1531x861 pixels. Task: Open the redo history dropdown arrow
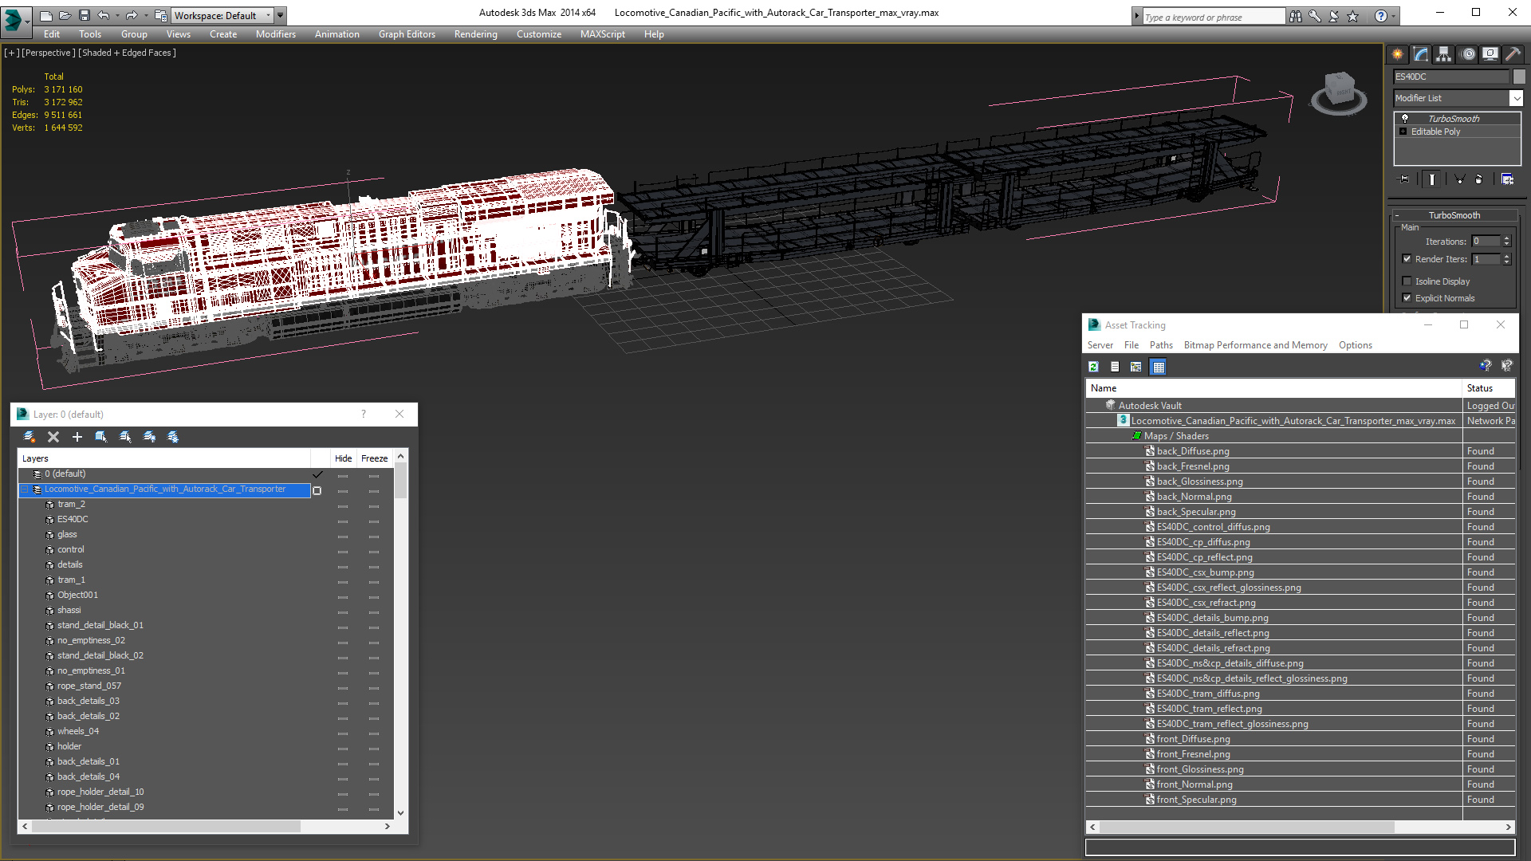coord(145,15)
